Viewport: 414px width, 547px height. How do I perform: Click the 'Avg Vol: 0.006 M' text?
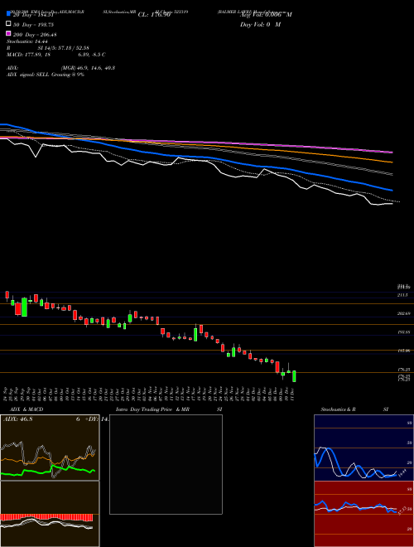[x=266, y=15]
